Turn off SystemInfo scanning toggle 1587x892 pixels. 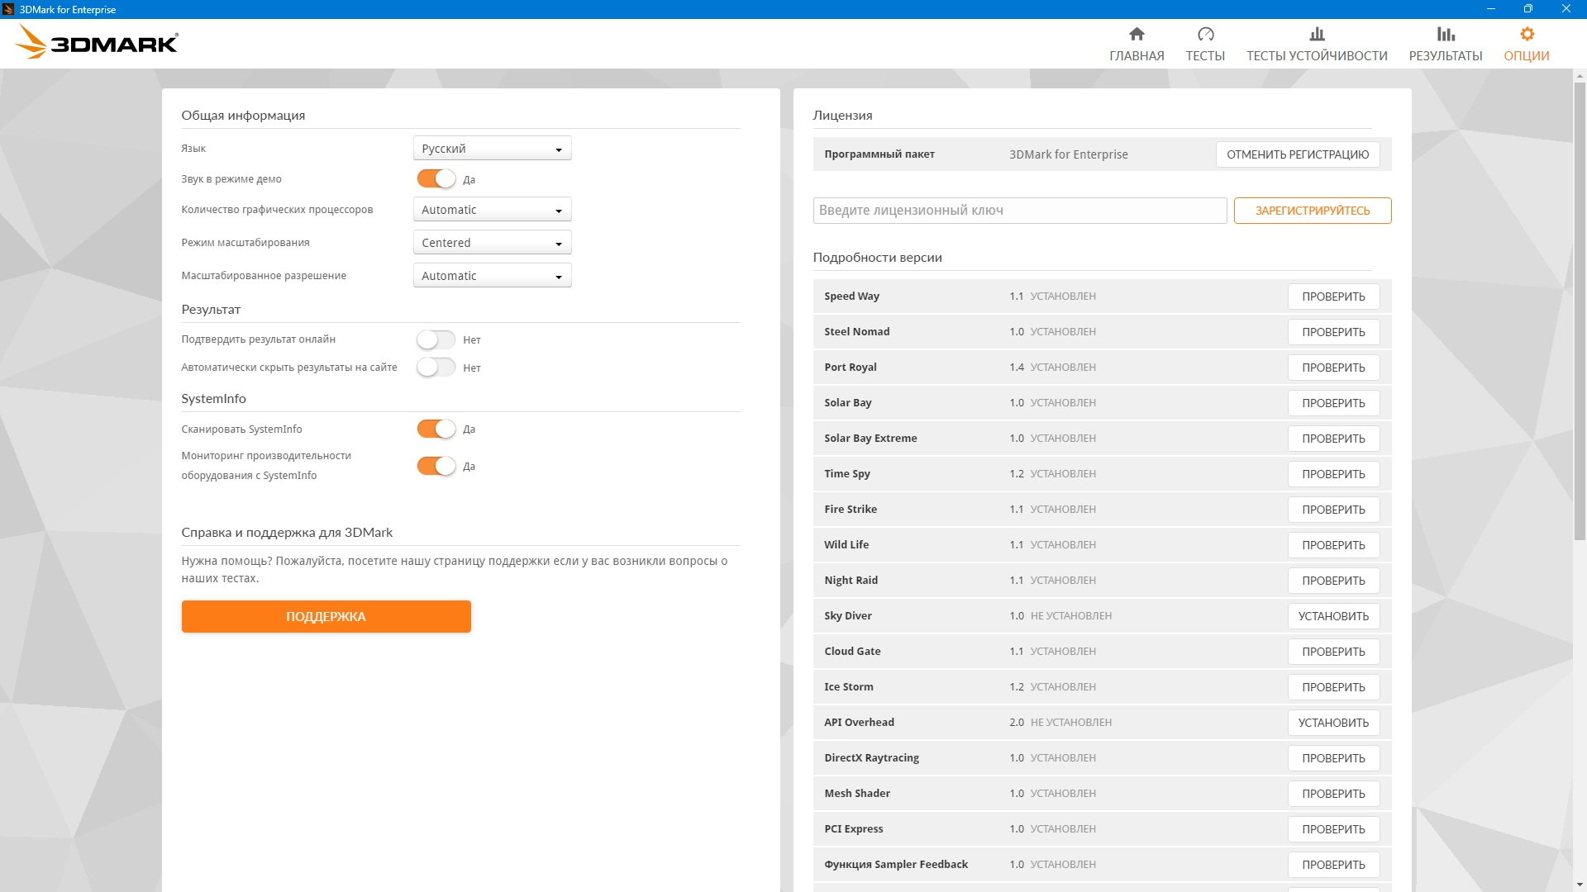(x=436, y=429)
